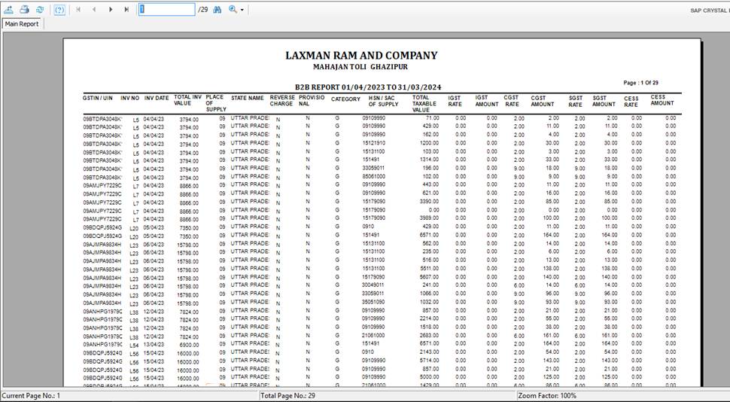Click the Print Report icon
The width and height of the screenshot is (730, 402).
point(24,10)
